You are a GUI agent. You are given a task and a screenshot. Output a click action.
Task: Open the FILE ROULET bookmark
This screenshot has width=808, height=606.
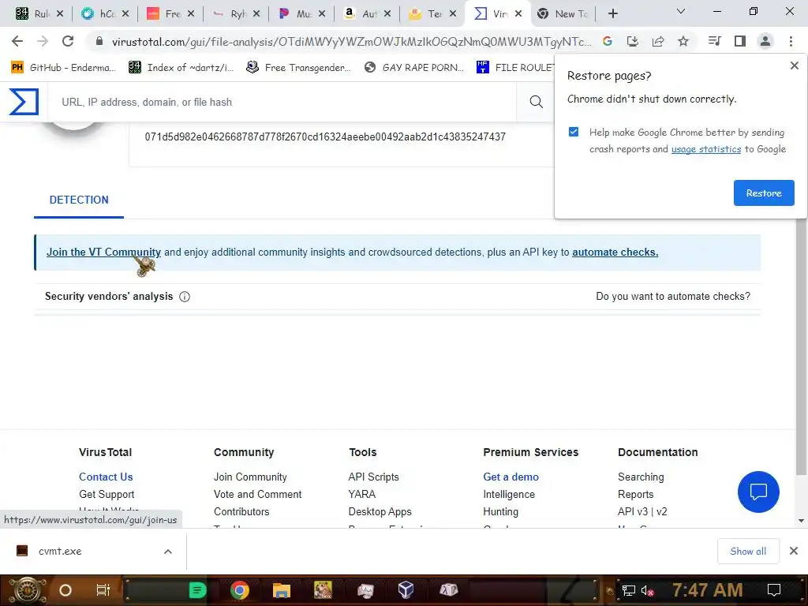click(x=515, y=67)
